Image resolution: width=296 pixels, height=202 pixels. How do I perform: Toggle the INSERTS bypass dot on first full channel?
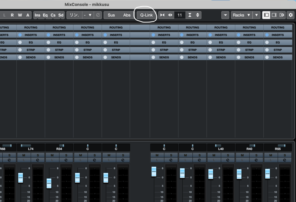(20, 35)
